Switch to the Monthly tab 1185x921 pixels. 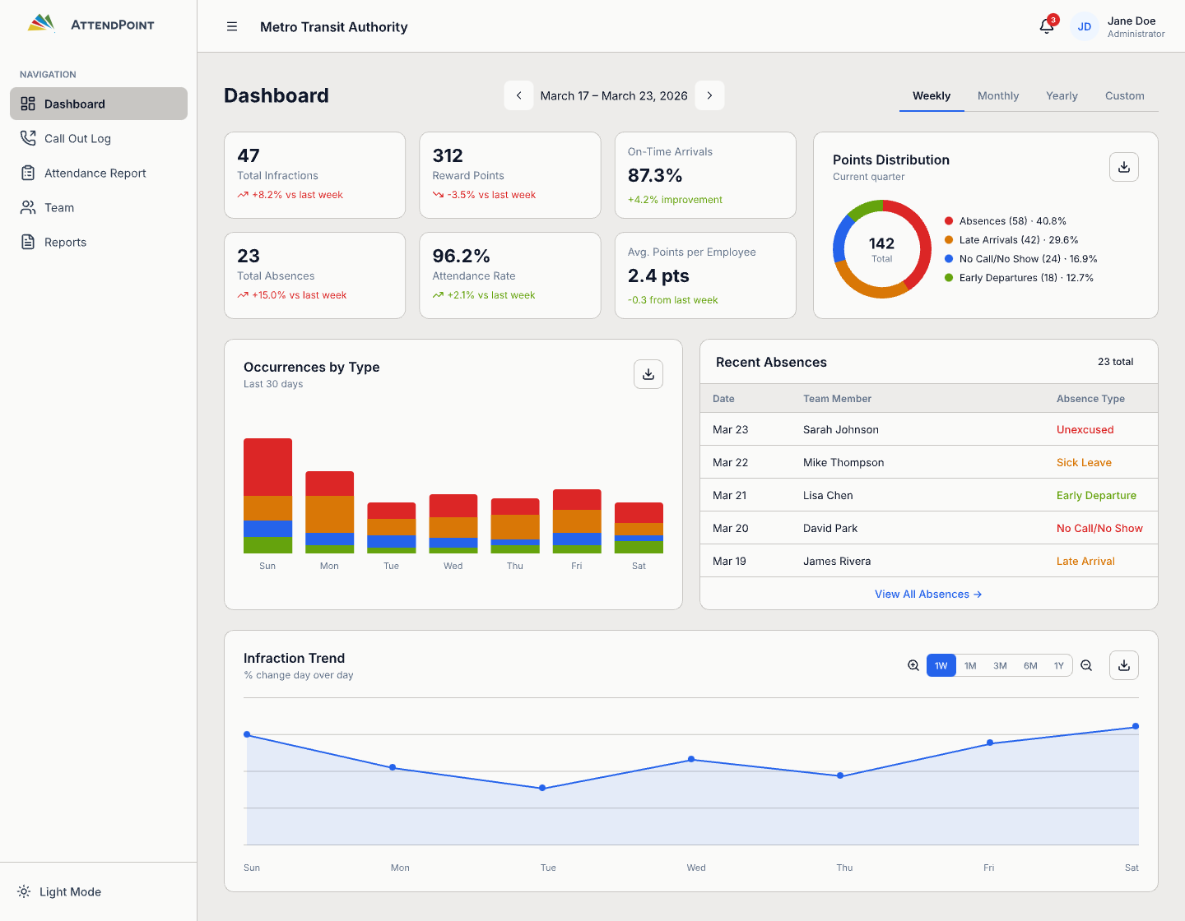pos(998,95)
